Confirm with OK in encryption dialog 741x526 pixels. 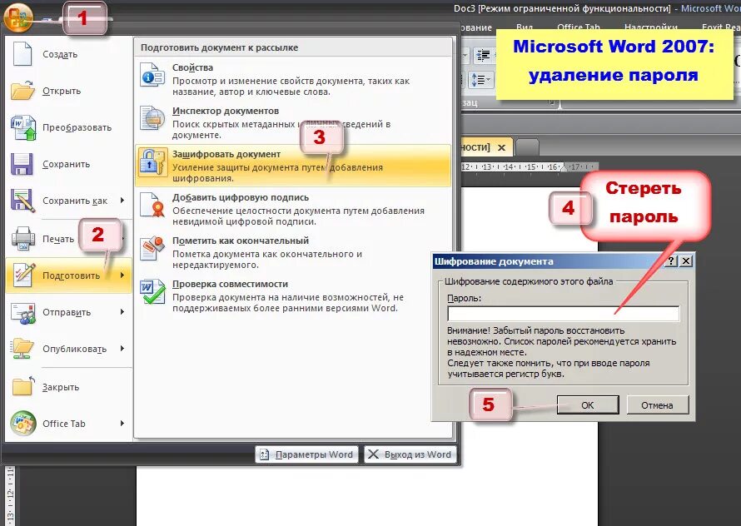(588, 405)
